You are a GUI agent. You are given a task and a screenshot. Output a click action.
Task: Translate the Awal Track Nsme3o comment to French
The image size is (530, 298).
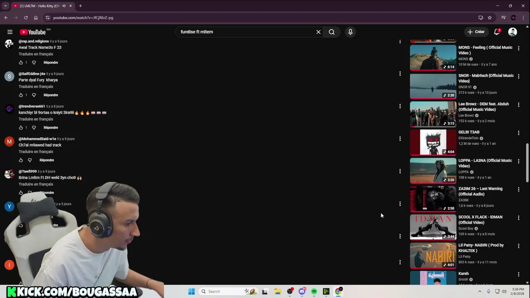coord(36,54)
